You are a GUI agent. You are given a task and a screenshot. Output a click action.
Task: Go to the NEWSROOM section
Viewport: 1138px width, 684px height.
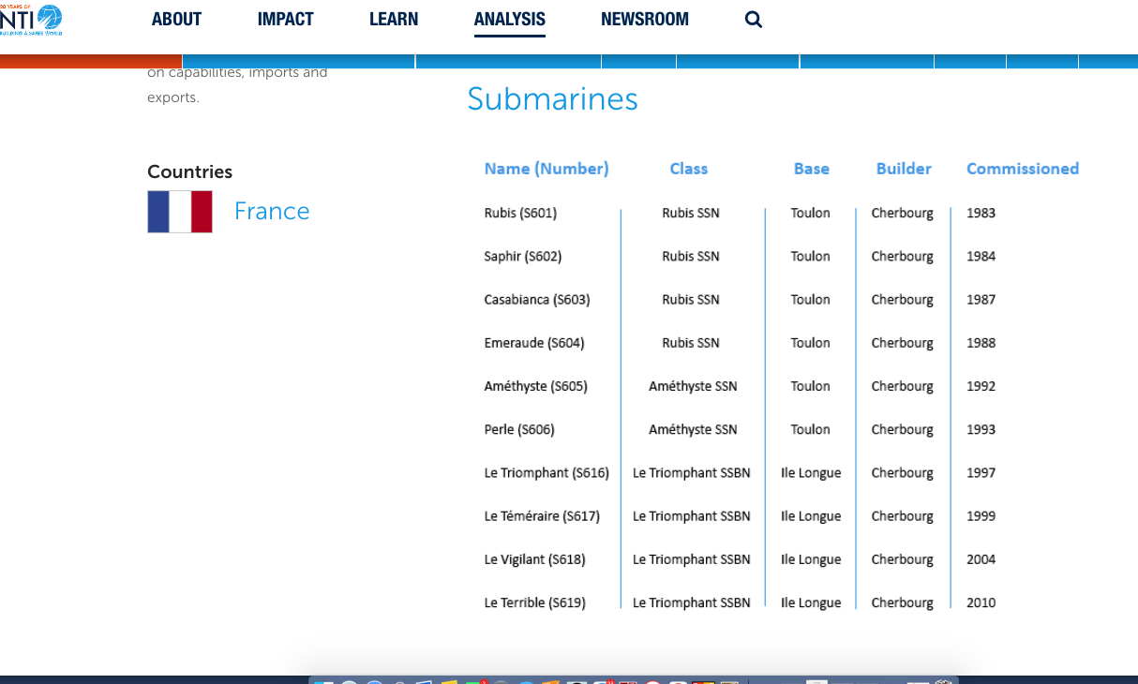pos(645,19)
